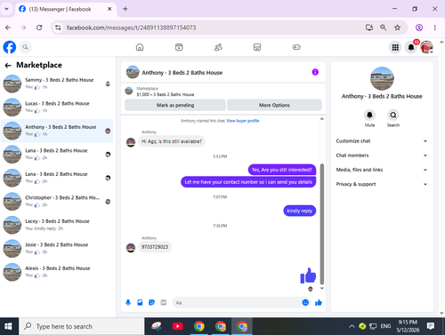This screenshot has height=335, width=445.
Task: Click the back arrow beside Marketplace
Action: click(x=8, y=66)
